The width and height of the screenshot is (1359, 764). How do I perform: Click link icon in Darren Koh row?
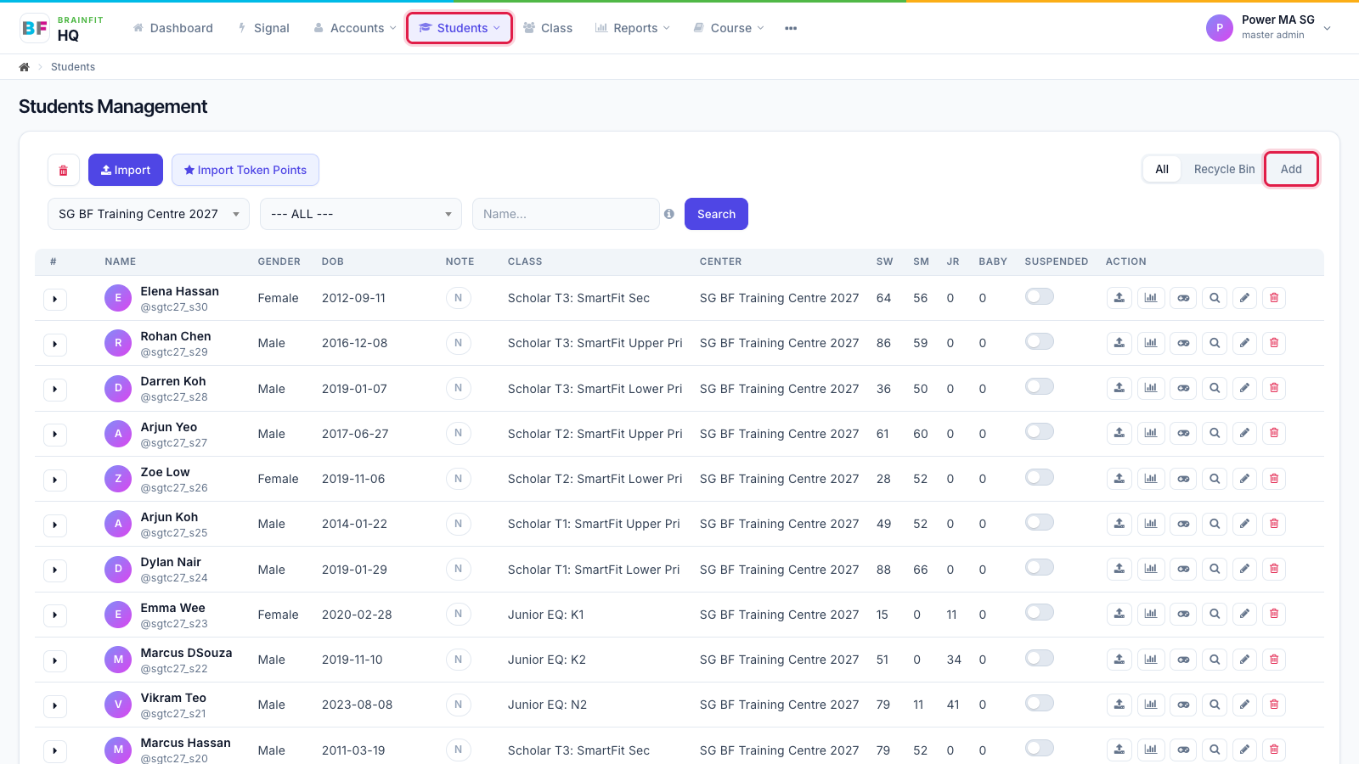[1183, 388]
